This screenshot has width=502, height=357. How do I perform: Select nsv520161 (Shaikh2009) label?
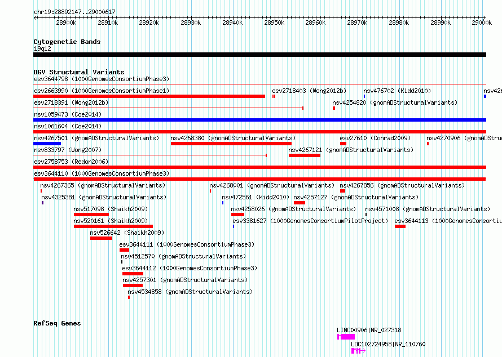(111, 221)
